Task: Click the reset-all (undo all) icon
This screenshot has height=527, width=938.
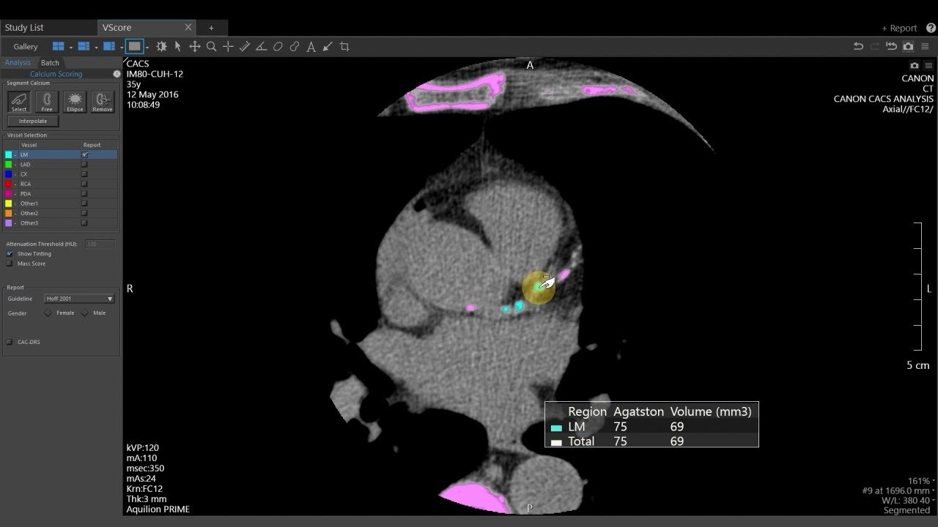Action: click(x=891, y=46)
